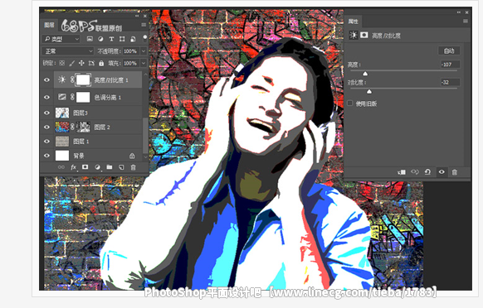Open the blend mode 正常 dropdown
483x308 pixels.
coord(68,51)
